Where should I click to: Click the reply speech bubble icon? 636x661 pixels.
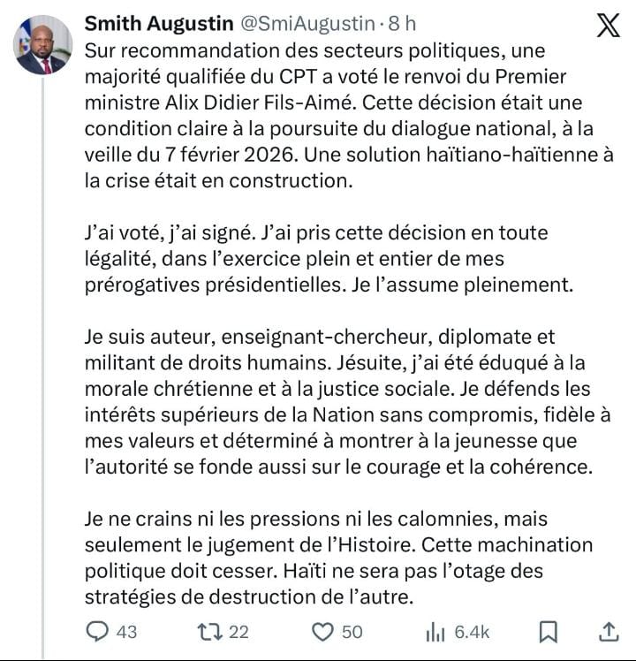pyautogui.click(x=99, y=632)
